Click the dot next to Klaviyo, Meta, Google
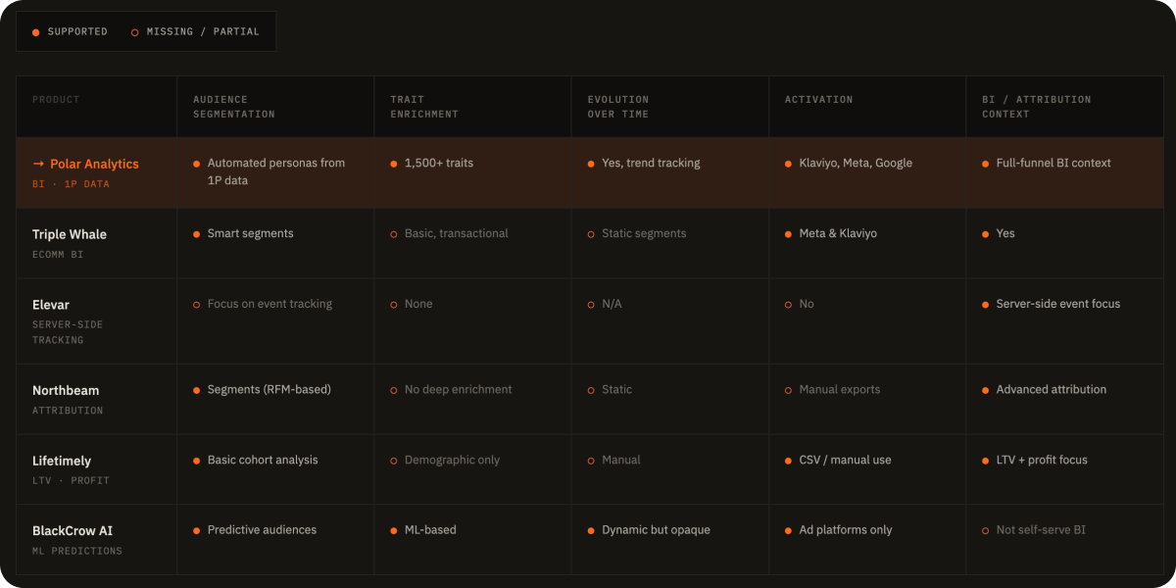The height and width of the screenshot is (588, 1176). click(789, 164)
